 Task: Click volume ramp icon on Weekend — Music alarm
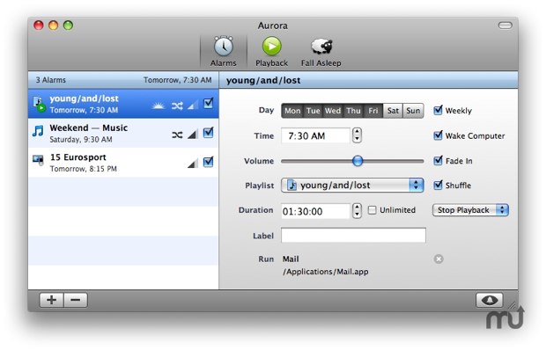[193, 134]
